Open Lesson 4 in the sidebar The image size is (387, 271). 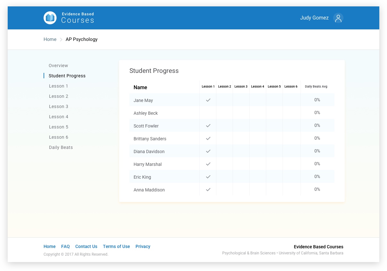pos(59,117)
